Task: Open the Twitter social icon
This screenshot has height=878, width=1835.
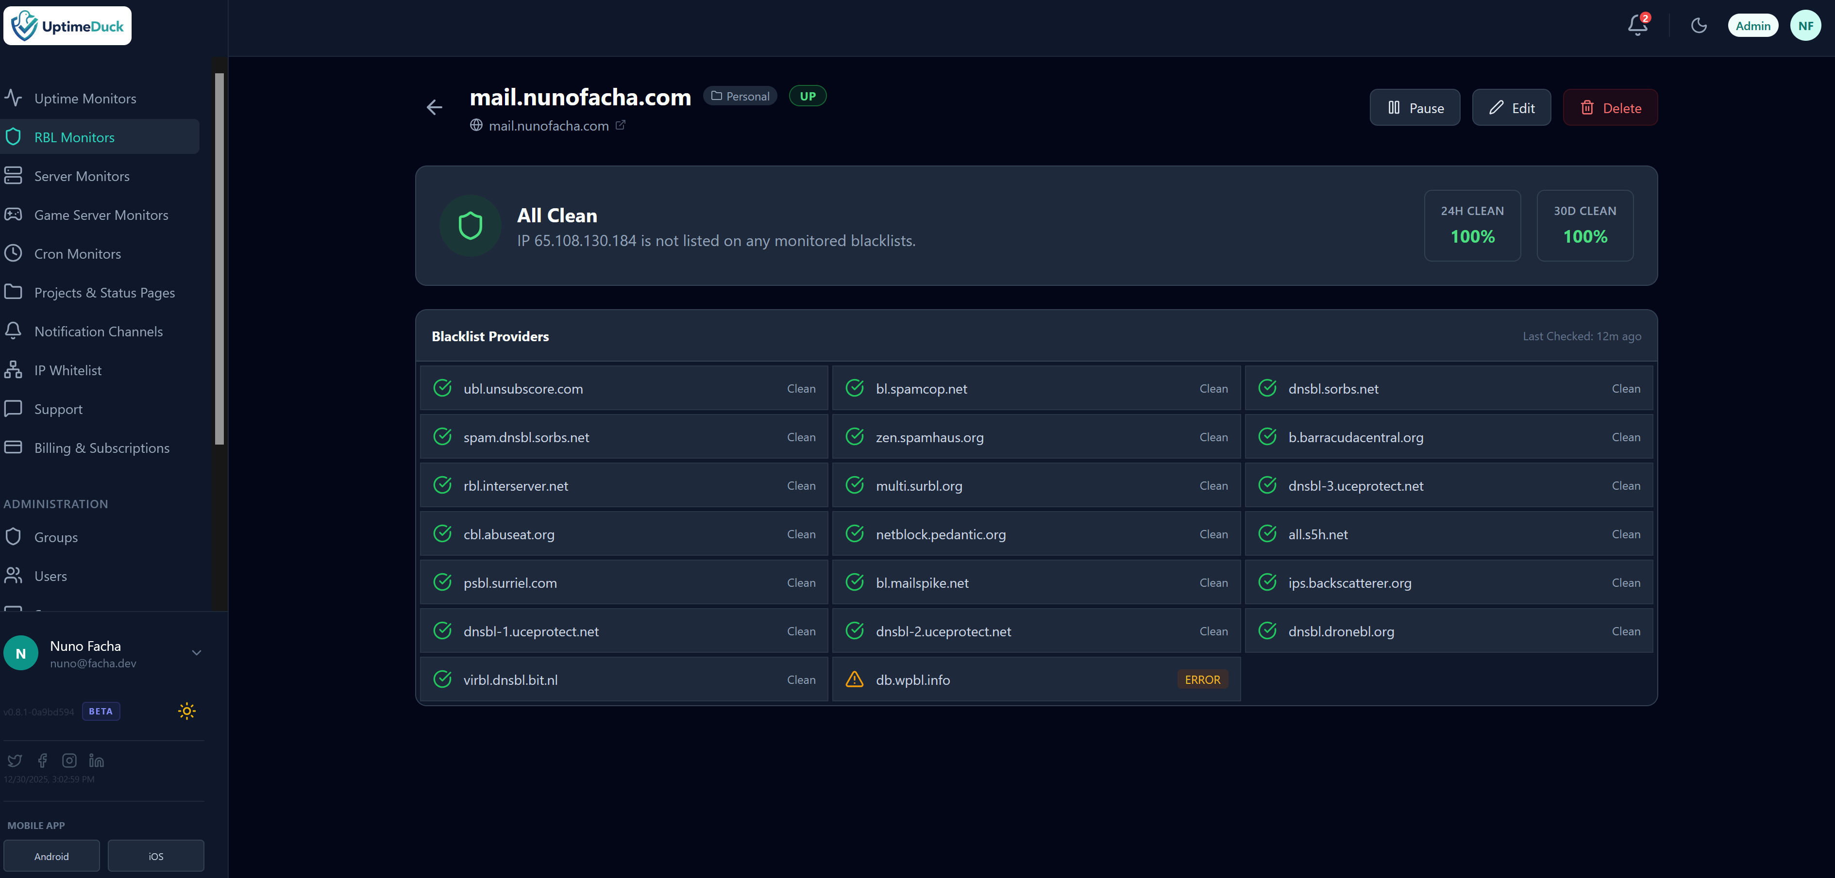Action: click(14, 761)
